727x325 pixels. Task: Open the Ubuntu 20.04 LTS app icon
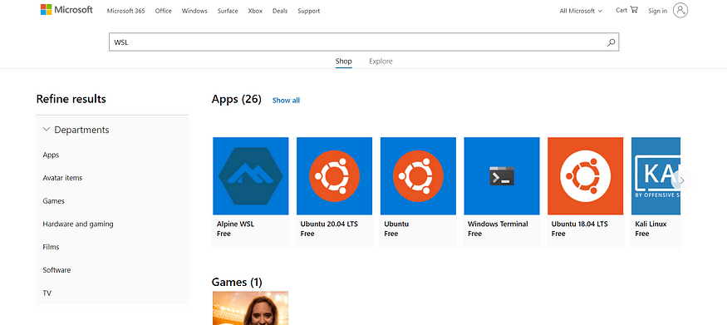click(x=334, y=175)
